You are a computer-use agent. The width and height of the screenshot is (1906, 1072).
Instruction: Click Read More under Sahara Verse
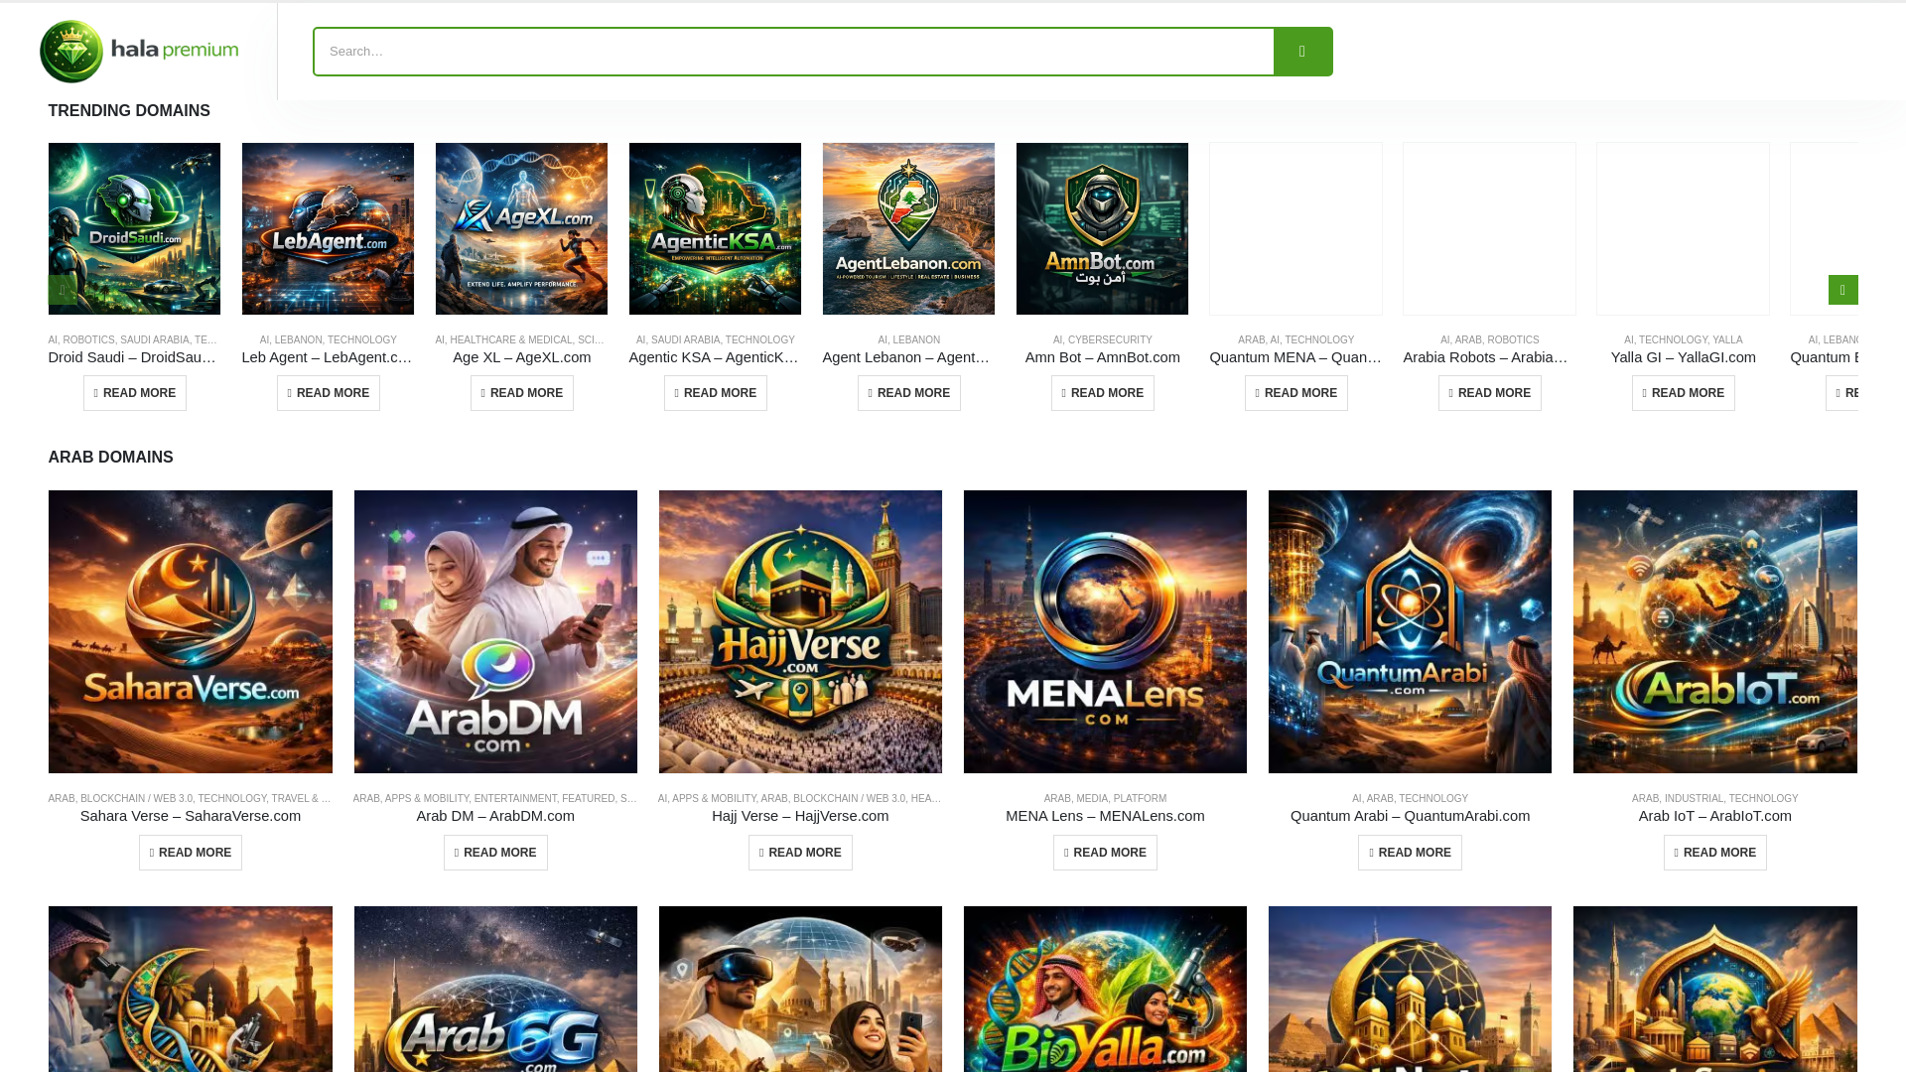[x=191, y=853]
